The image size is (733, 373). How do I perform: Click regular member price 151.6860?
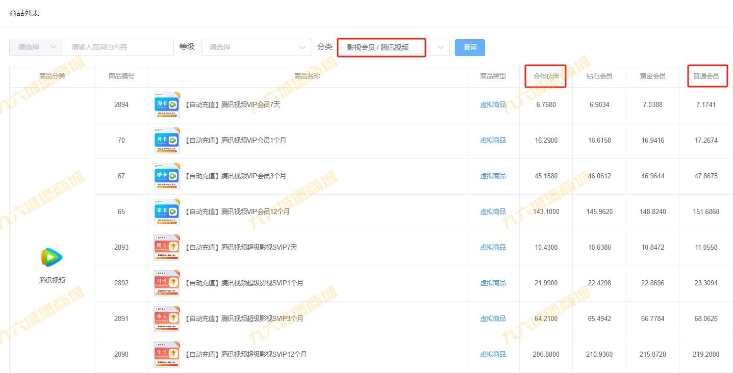pyautogui.click(x=706, y=211)
